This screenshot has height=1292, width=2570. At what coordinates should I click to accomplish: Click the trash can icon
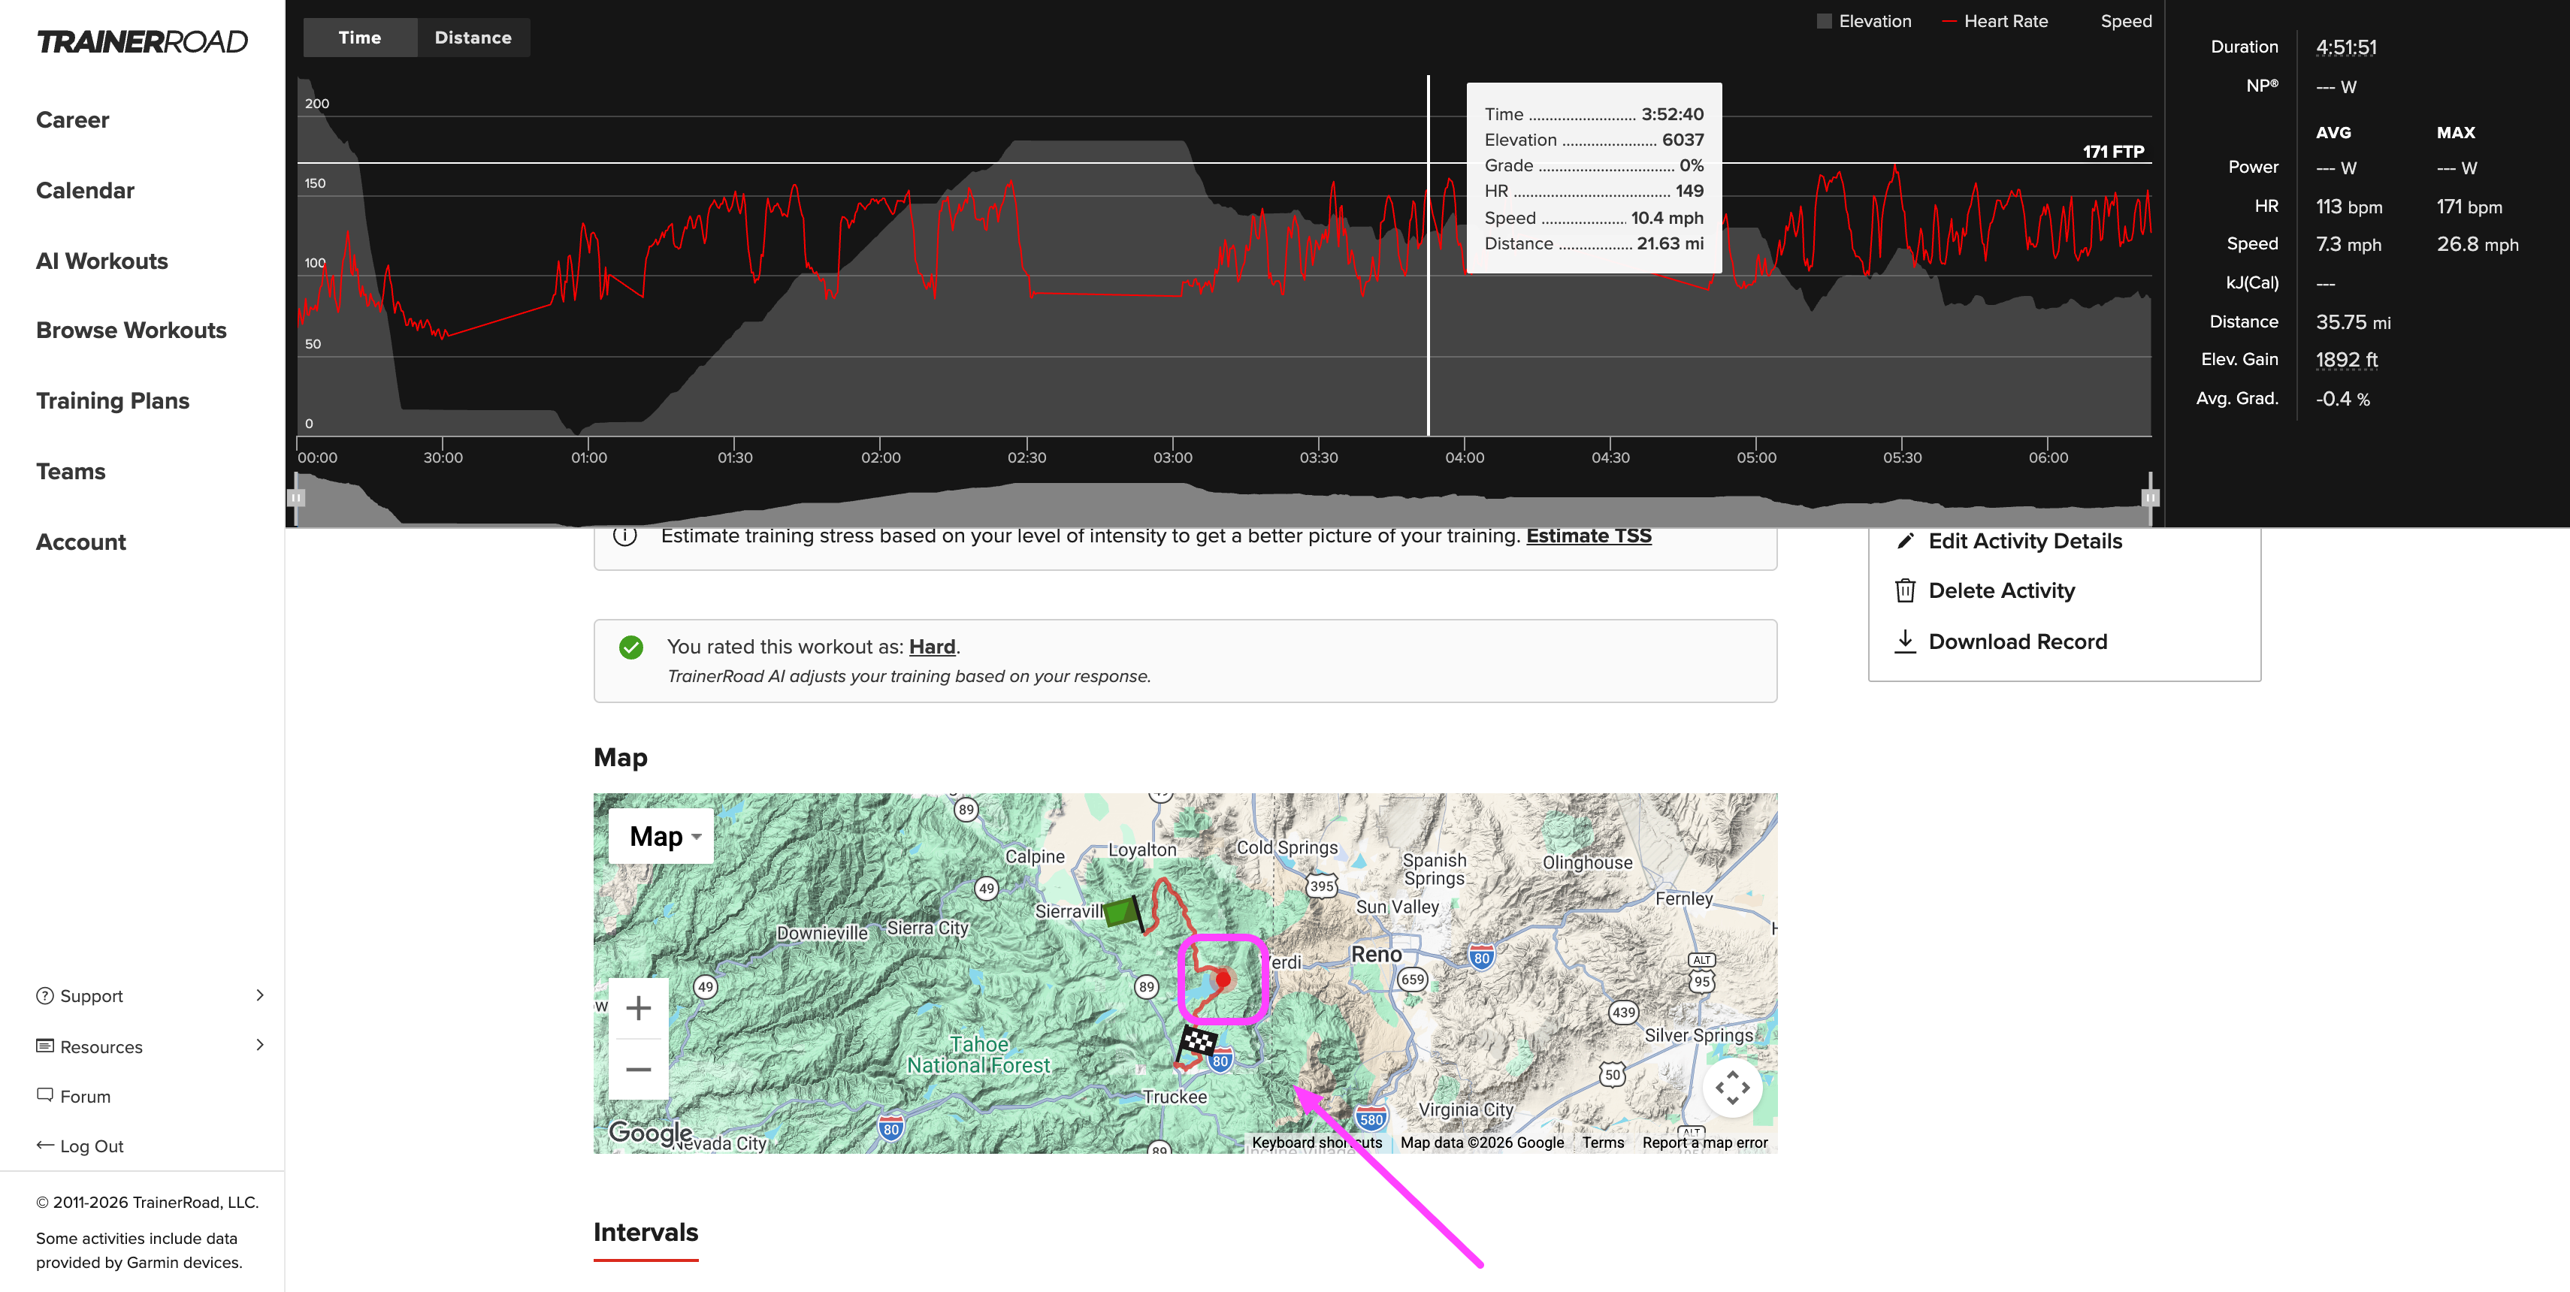coord(1904,591)
